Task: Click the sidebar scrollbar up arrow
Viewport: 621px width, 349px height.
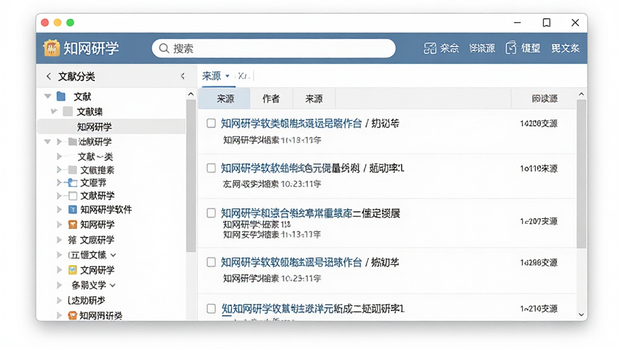Action: click(x=191, y=94)
